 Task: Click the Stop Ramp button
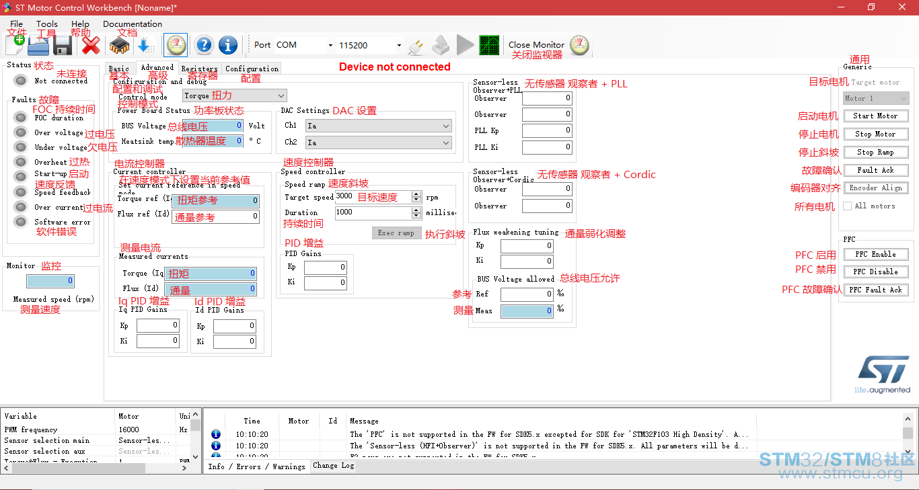pos(875,153)
